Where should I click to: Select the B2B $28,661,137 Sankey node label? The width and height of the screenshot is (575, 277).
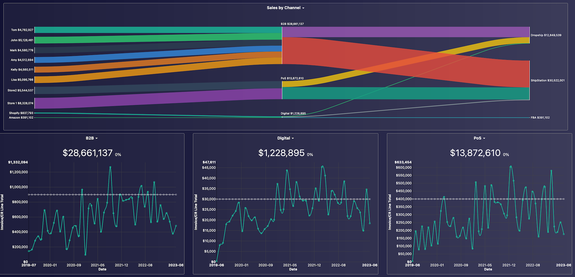coord(292,24)
